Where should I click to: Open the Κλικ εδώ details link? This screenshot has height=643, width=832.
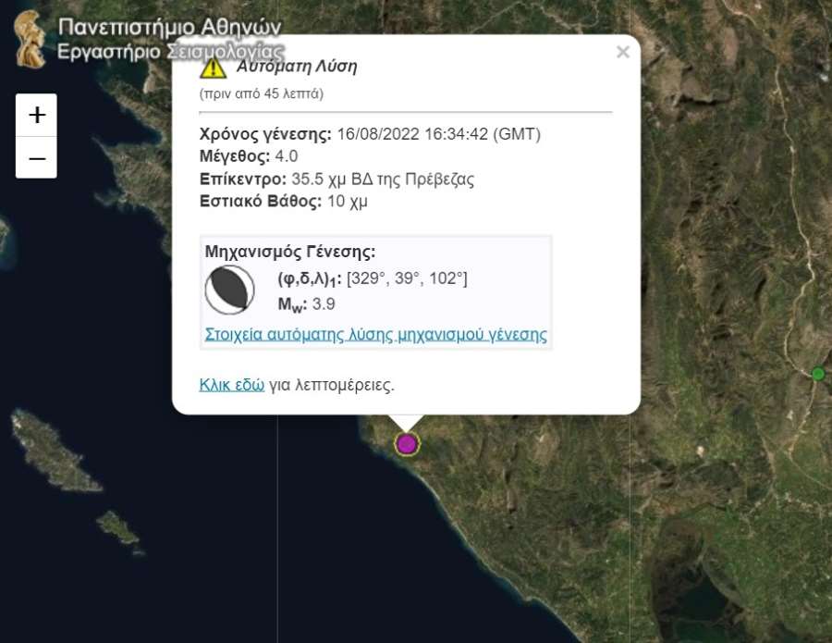(232, 384)
